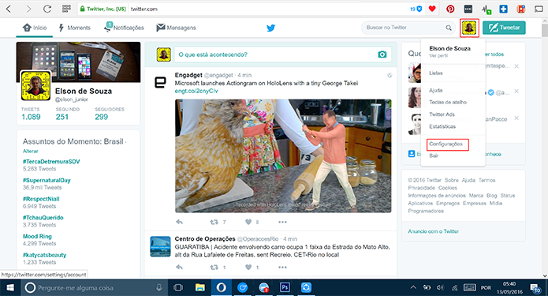Open Configurações in the dropdown menu
Image resolution: width=548 pixels, height=296 pixels.
tap(446, 144)
